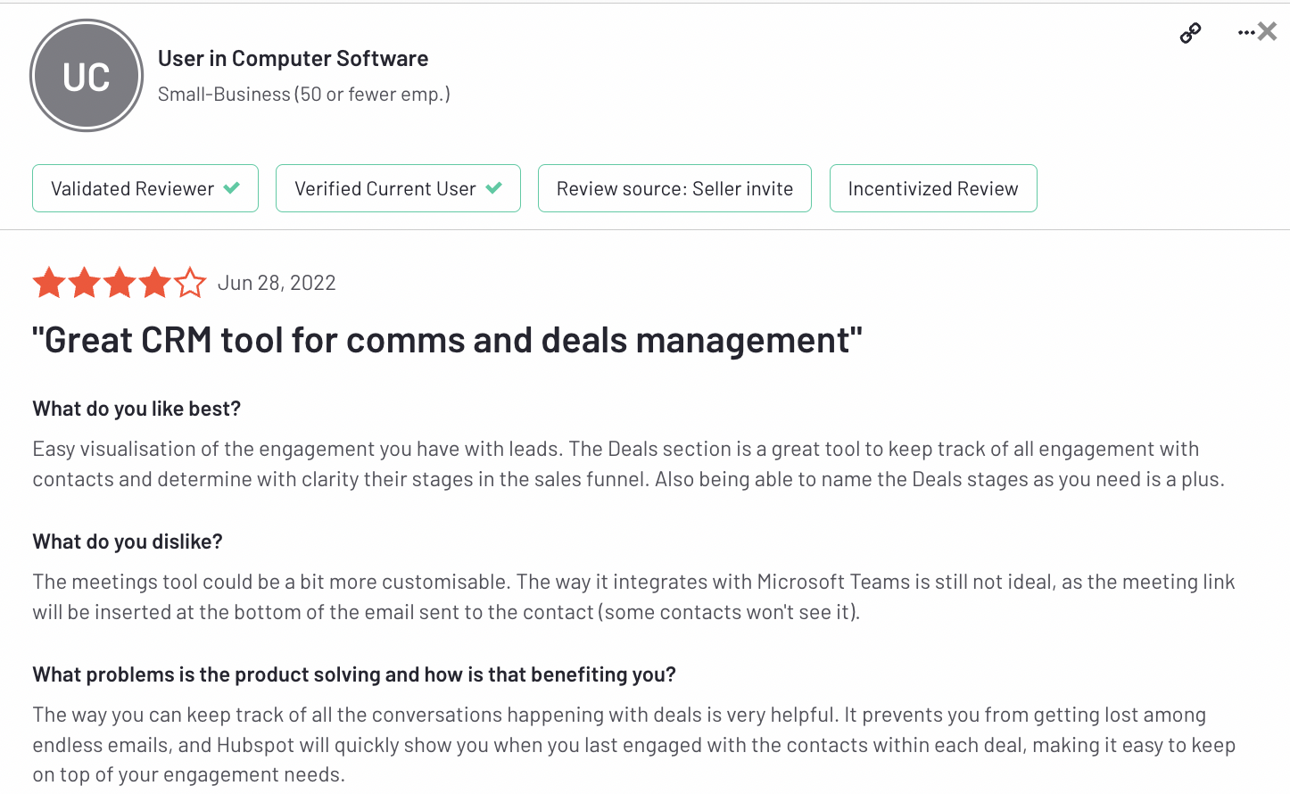Copy the review link via chain icon
1290x794 pixels.
[x=1190, y=34]
